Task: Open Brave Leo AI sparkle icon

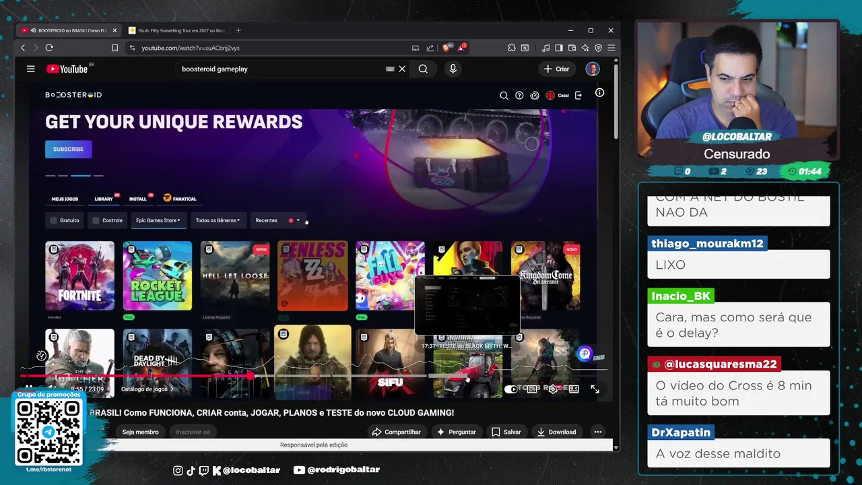Action: 585,48
